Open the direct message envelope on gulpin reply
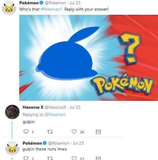The image size is (158, 160). coord(98,132)
